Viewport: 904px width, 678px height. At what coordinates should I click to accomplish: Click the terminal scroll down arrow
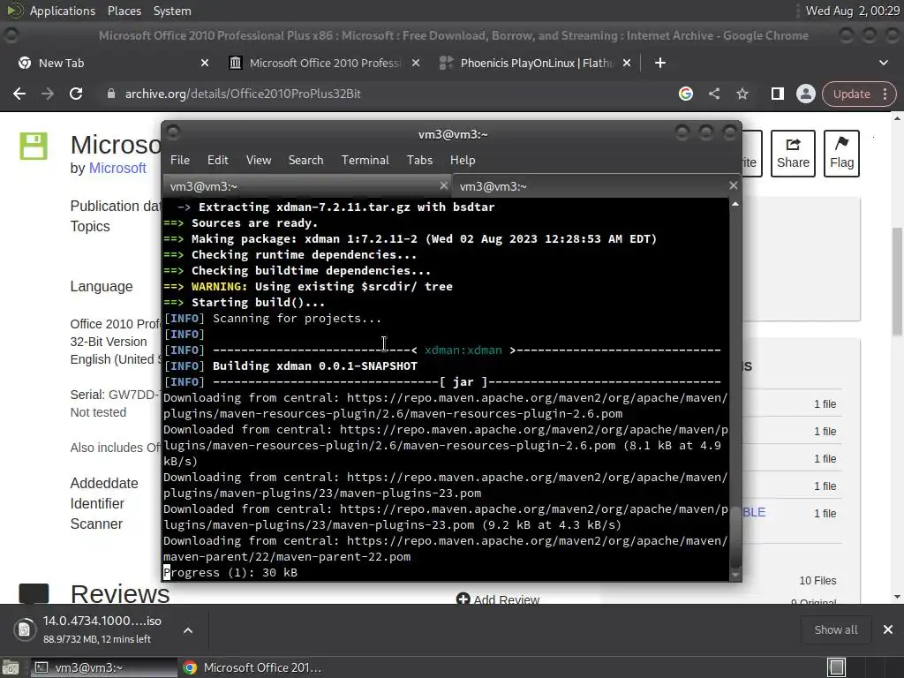coord(735,575)
